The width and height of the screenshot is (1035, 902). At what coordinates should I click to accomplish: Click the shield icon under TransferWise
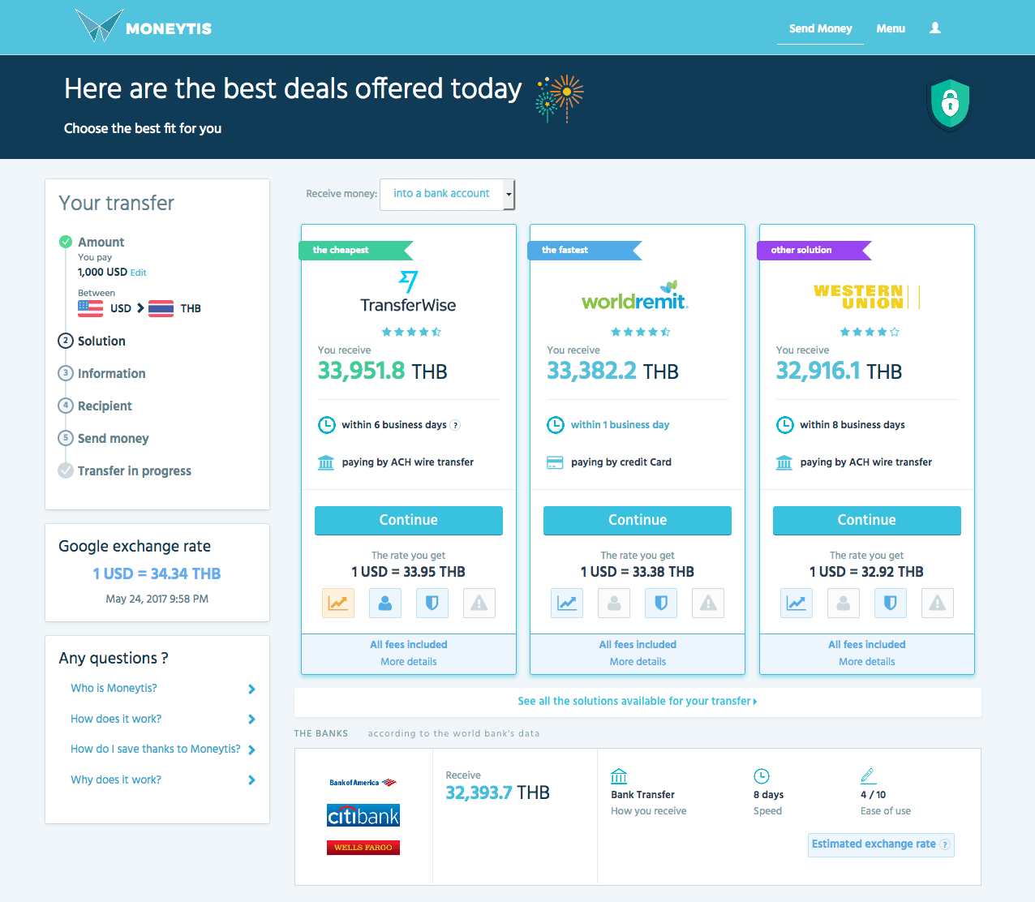tap(432, 603)
